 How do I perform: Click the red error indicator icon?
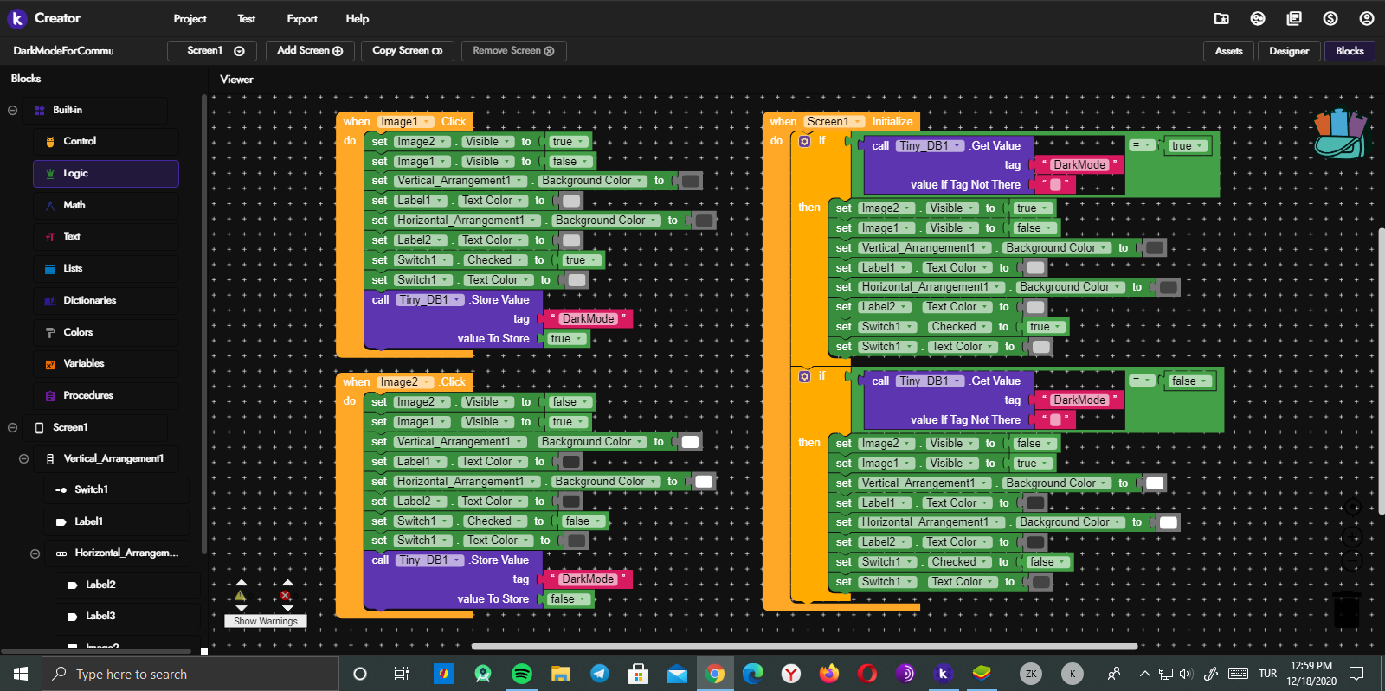click(x=286, y=595)
